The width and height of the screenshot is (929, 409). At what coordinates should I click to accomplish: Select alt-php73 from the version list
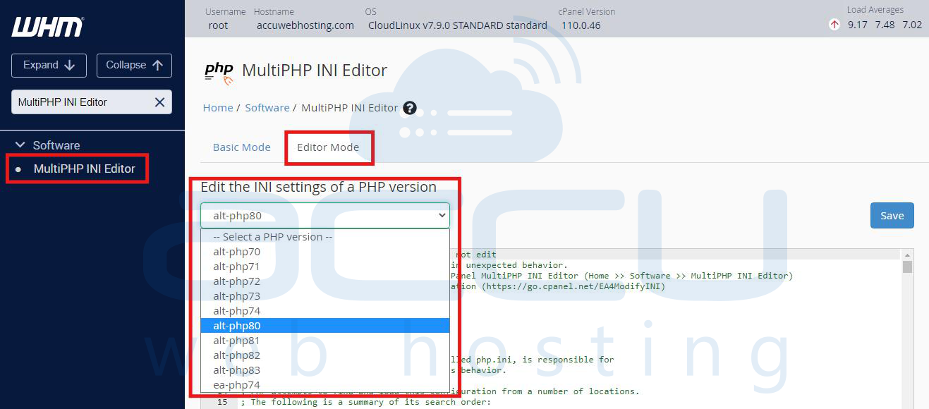point(325,296)
